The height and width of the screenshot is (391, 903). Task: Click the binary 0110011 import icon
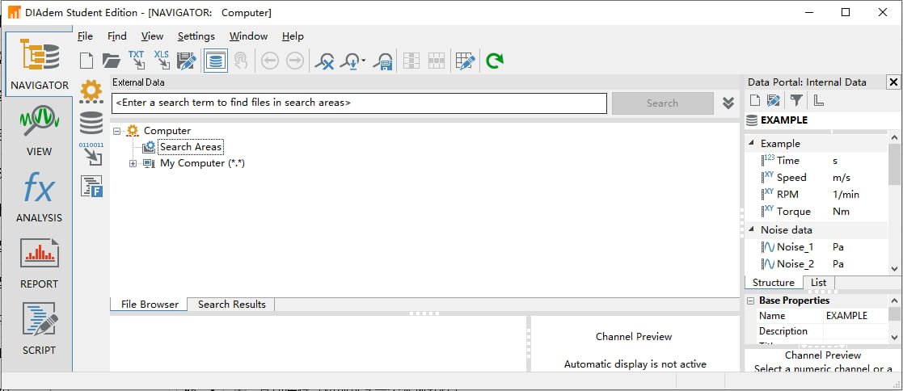point(91,154)
